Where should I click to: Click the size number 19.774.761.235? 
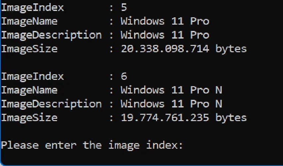(165, 118)
